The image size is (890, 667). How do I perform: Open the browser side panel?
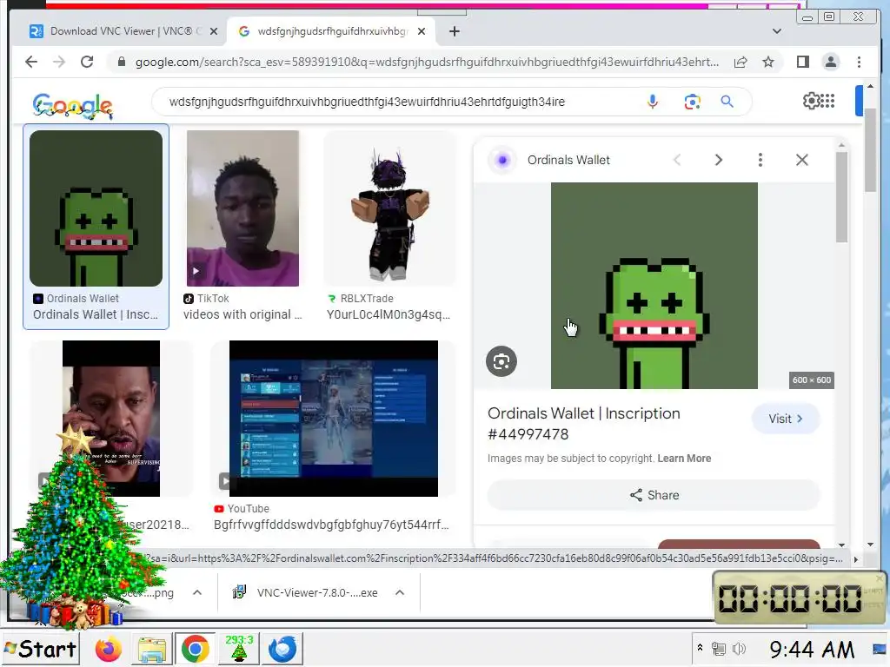(x=802, y=62)
